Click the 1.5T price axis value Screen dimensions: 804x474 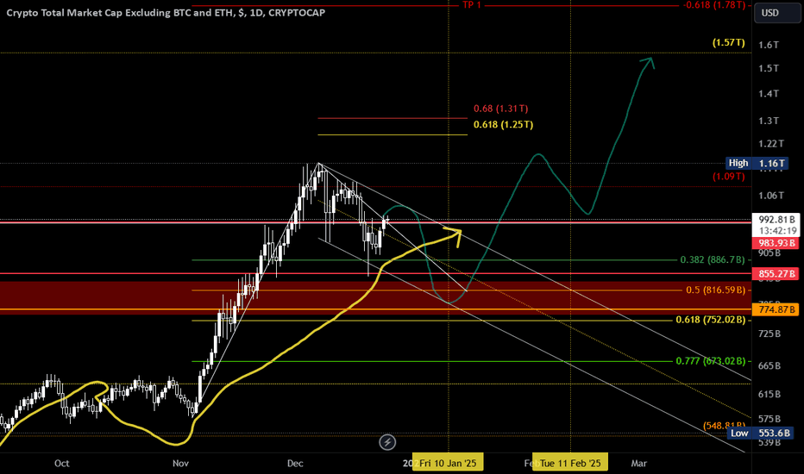[x=769, y=68]
